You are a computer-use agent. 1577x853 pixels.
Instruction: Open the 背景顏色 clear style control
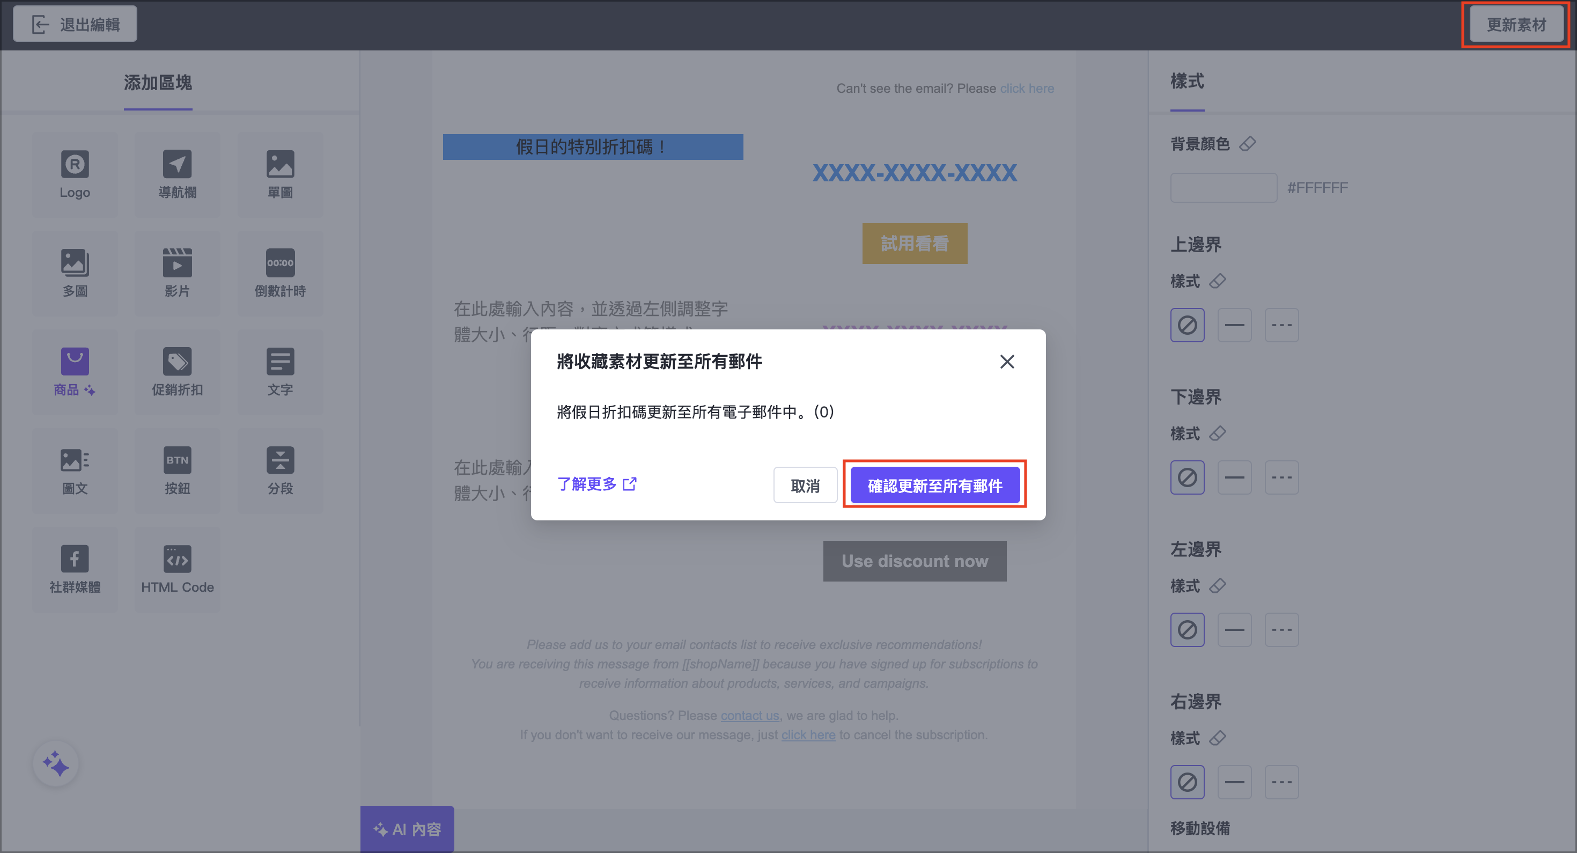pos(1248,143)
